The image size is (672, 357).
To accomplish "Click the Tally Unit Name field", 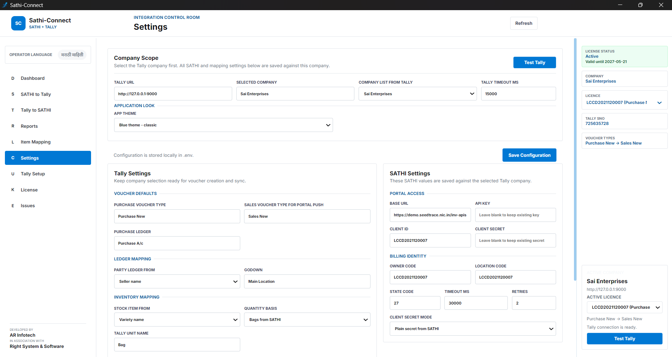I will coord(177,345).
